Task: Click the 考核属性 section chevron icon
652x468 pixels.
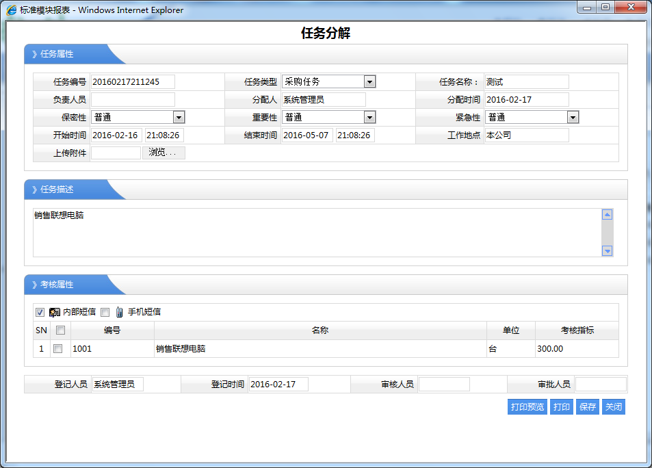Action: 34,285
